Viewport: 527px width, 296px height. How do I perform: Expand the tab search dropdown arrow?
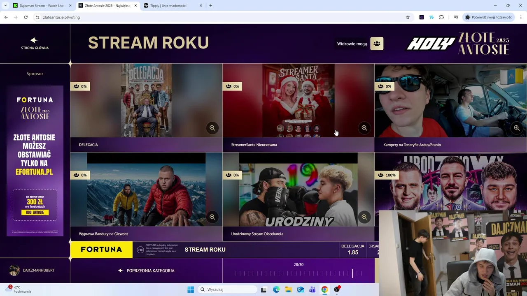pyautogui.click(x=5, y=5)
